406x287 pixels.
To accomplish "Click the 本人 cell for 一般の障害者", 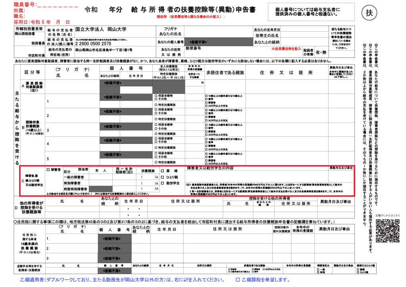I will pos(100,177).
